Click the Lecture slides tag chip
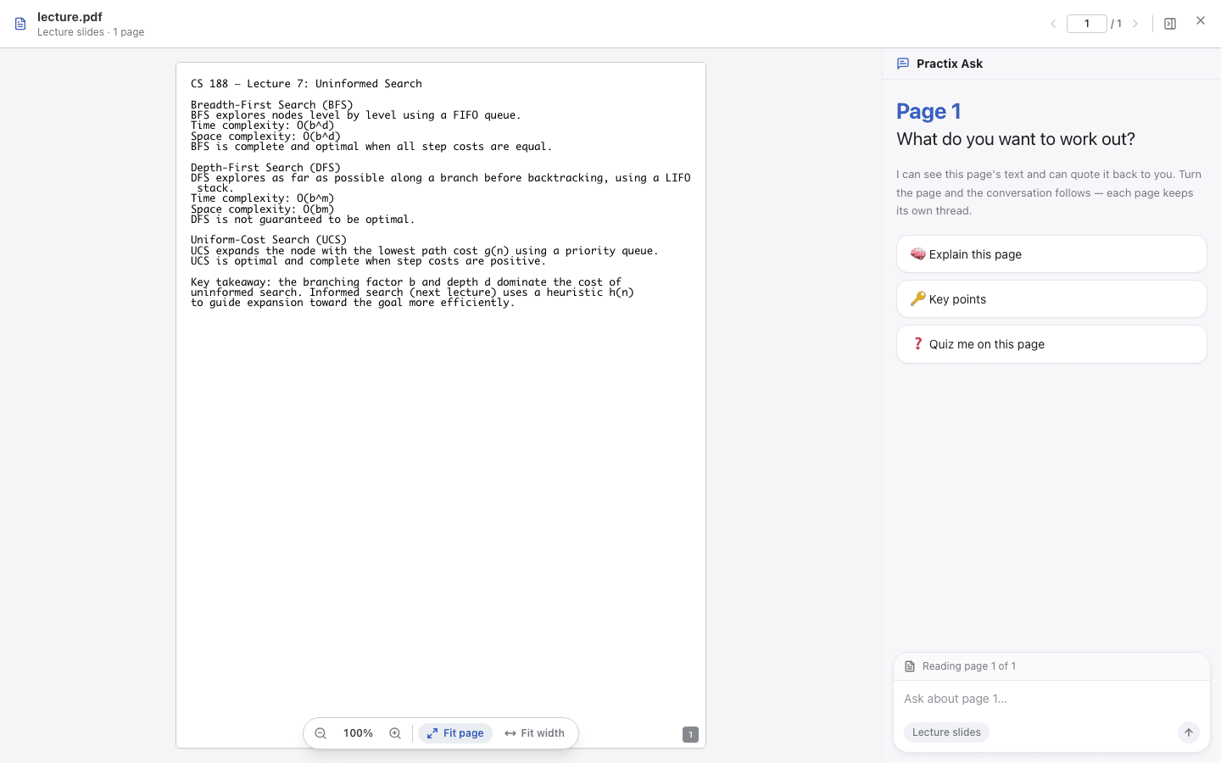The image size is (1221, 763). click(946, 732)
